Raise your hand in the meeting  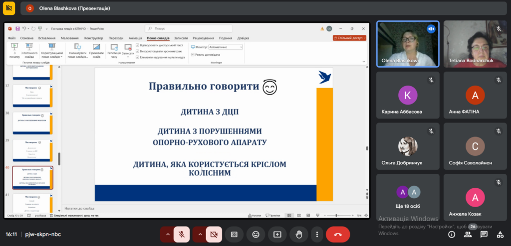pos(299,234)
